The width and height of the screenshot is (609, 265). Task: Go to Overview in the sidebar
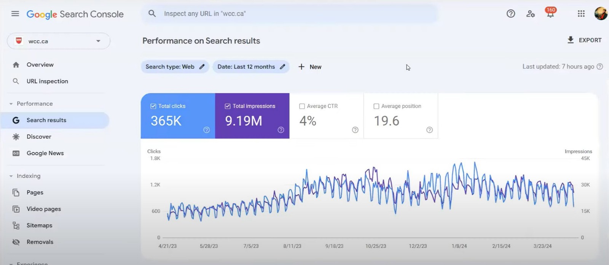click(40, 65)
